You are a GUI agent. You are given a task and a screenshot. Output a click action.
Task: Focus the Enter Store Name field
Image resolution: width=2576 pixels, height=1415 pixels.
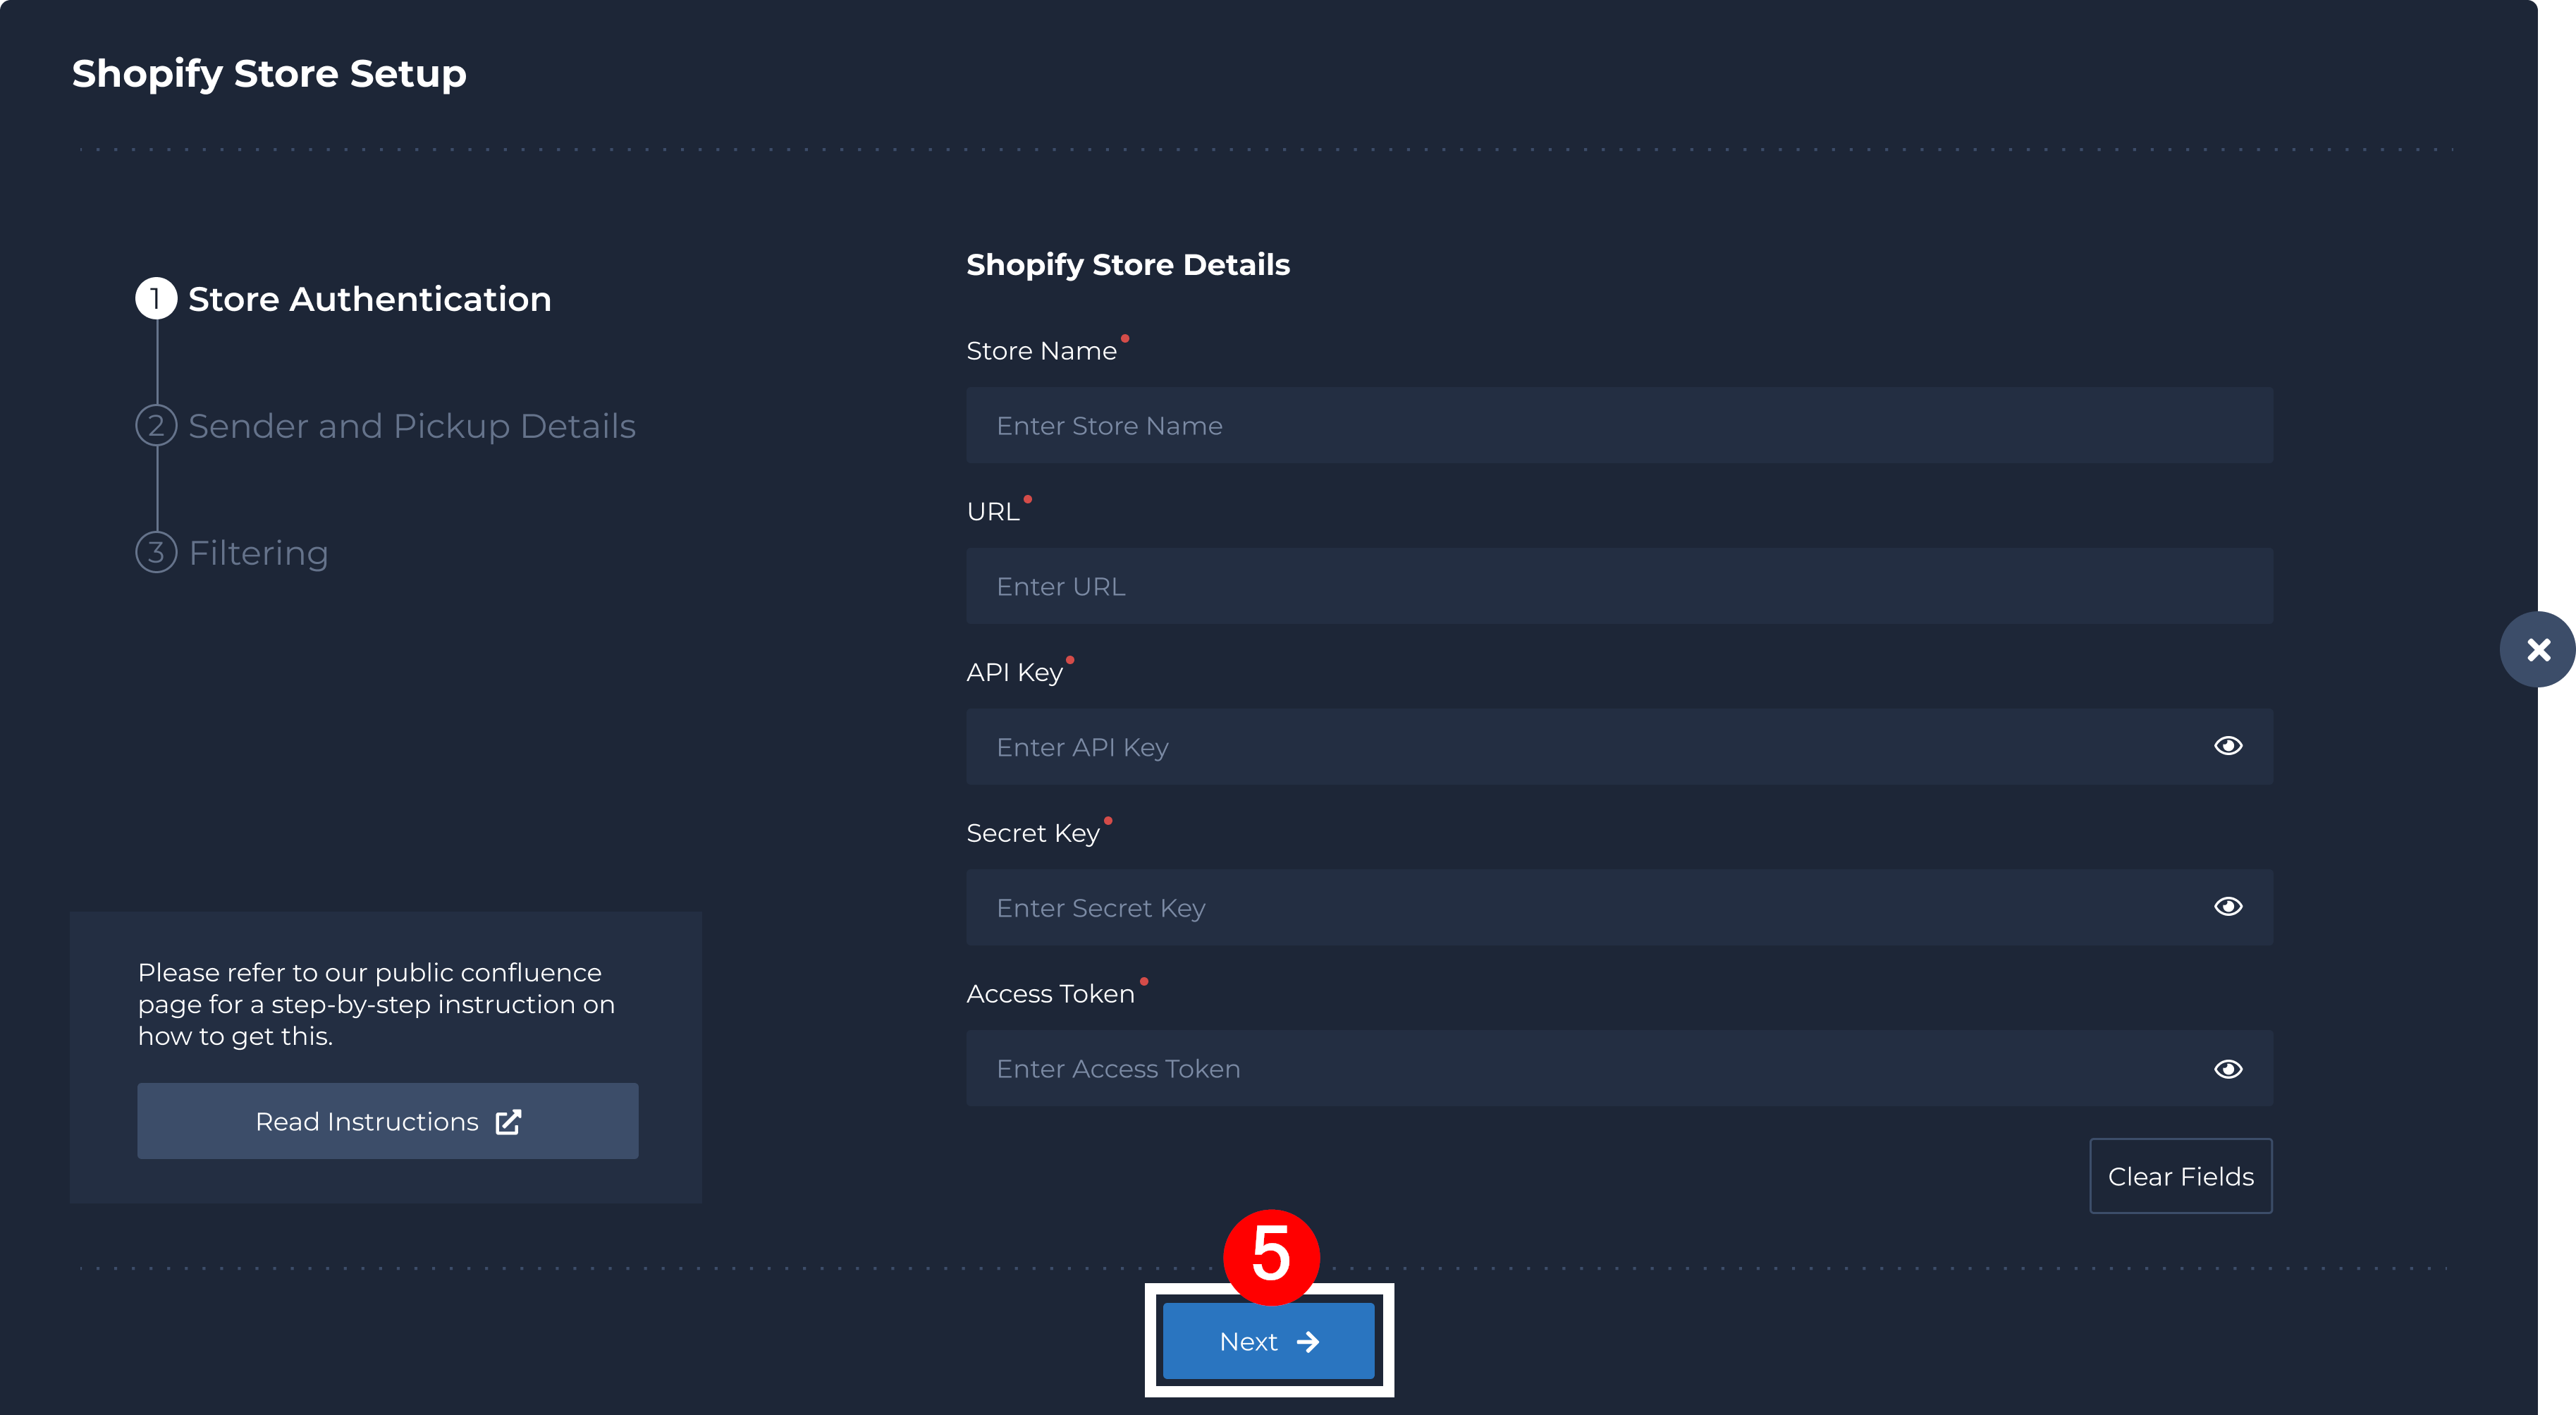(x=1619, y=425)
